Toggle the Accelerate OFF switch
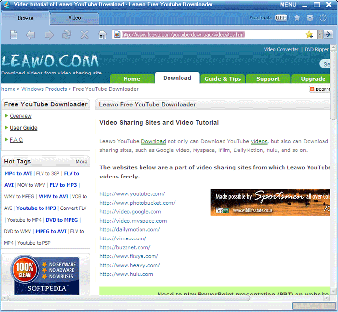 point(281,18)
